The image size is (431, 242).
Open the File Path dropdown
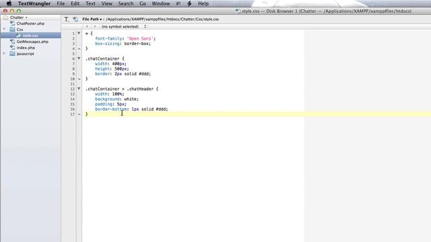click(x=92, y=19)
